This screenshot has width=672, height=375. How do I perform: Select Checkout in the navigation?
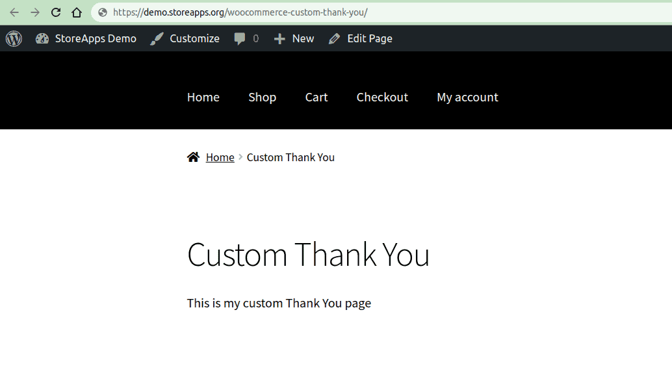(x=382, y=97)
